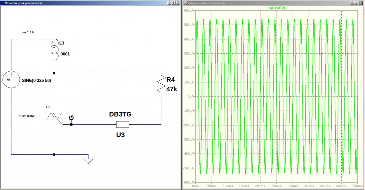The image size is (365, 190).
Task: Select the 500µA y-axis label
Action: [x=189, y=25]
